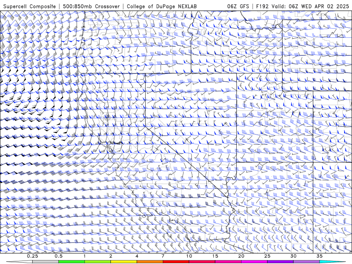The width and height of the screenshot is (352, 264).
Task: Click the red legend swatch between 7 and 10
Action: 176,262
